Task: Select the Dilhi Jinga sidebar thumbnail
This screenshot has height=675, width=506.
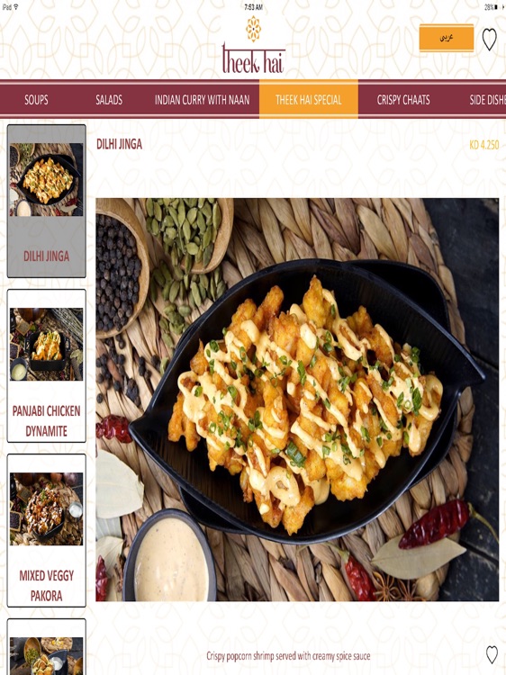Action: (x=47, y=201)
